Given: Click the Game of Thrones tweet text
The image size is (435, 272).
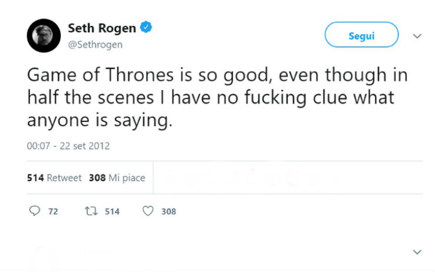Looking at the screenshot, I should pos(218,98).
